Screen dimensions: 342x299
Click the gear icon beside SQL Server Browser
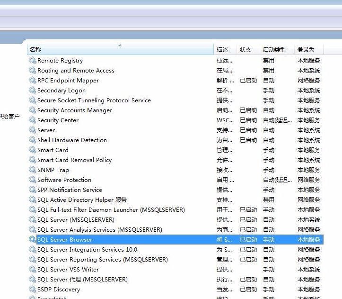(x=33, y=239)
